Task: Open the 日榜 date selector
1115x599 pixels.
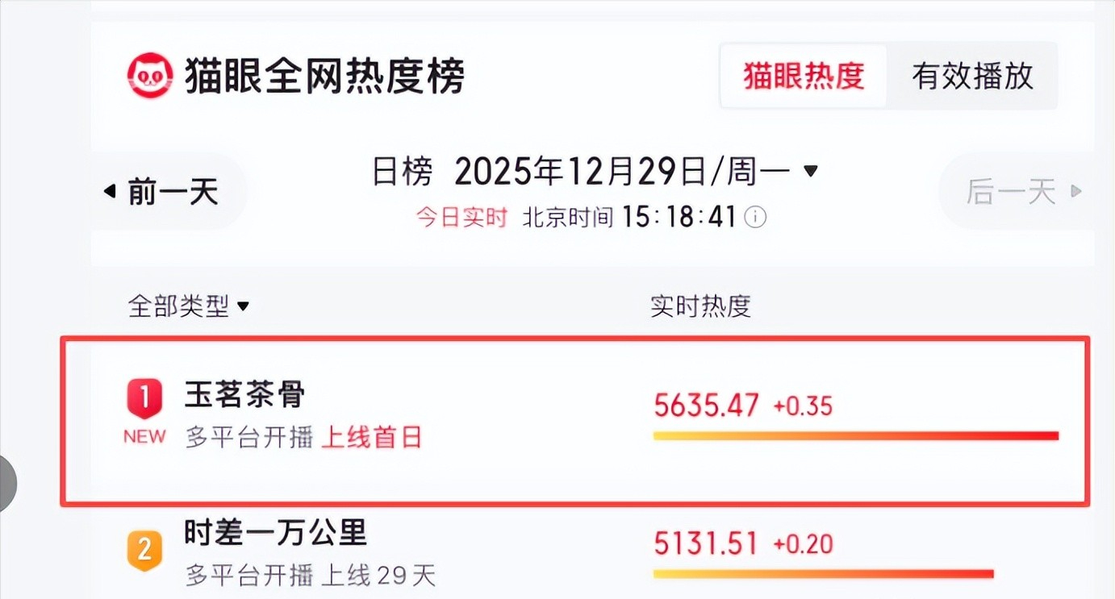Action: pyautogui.click(x=403, y=172)
